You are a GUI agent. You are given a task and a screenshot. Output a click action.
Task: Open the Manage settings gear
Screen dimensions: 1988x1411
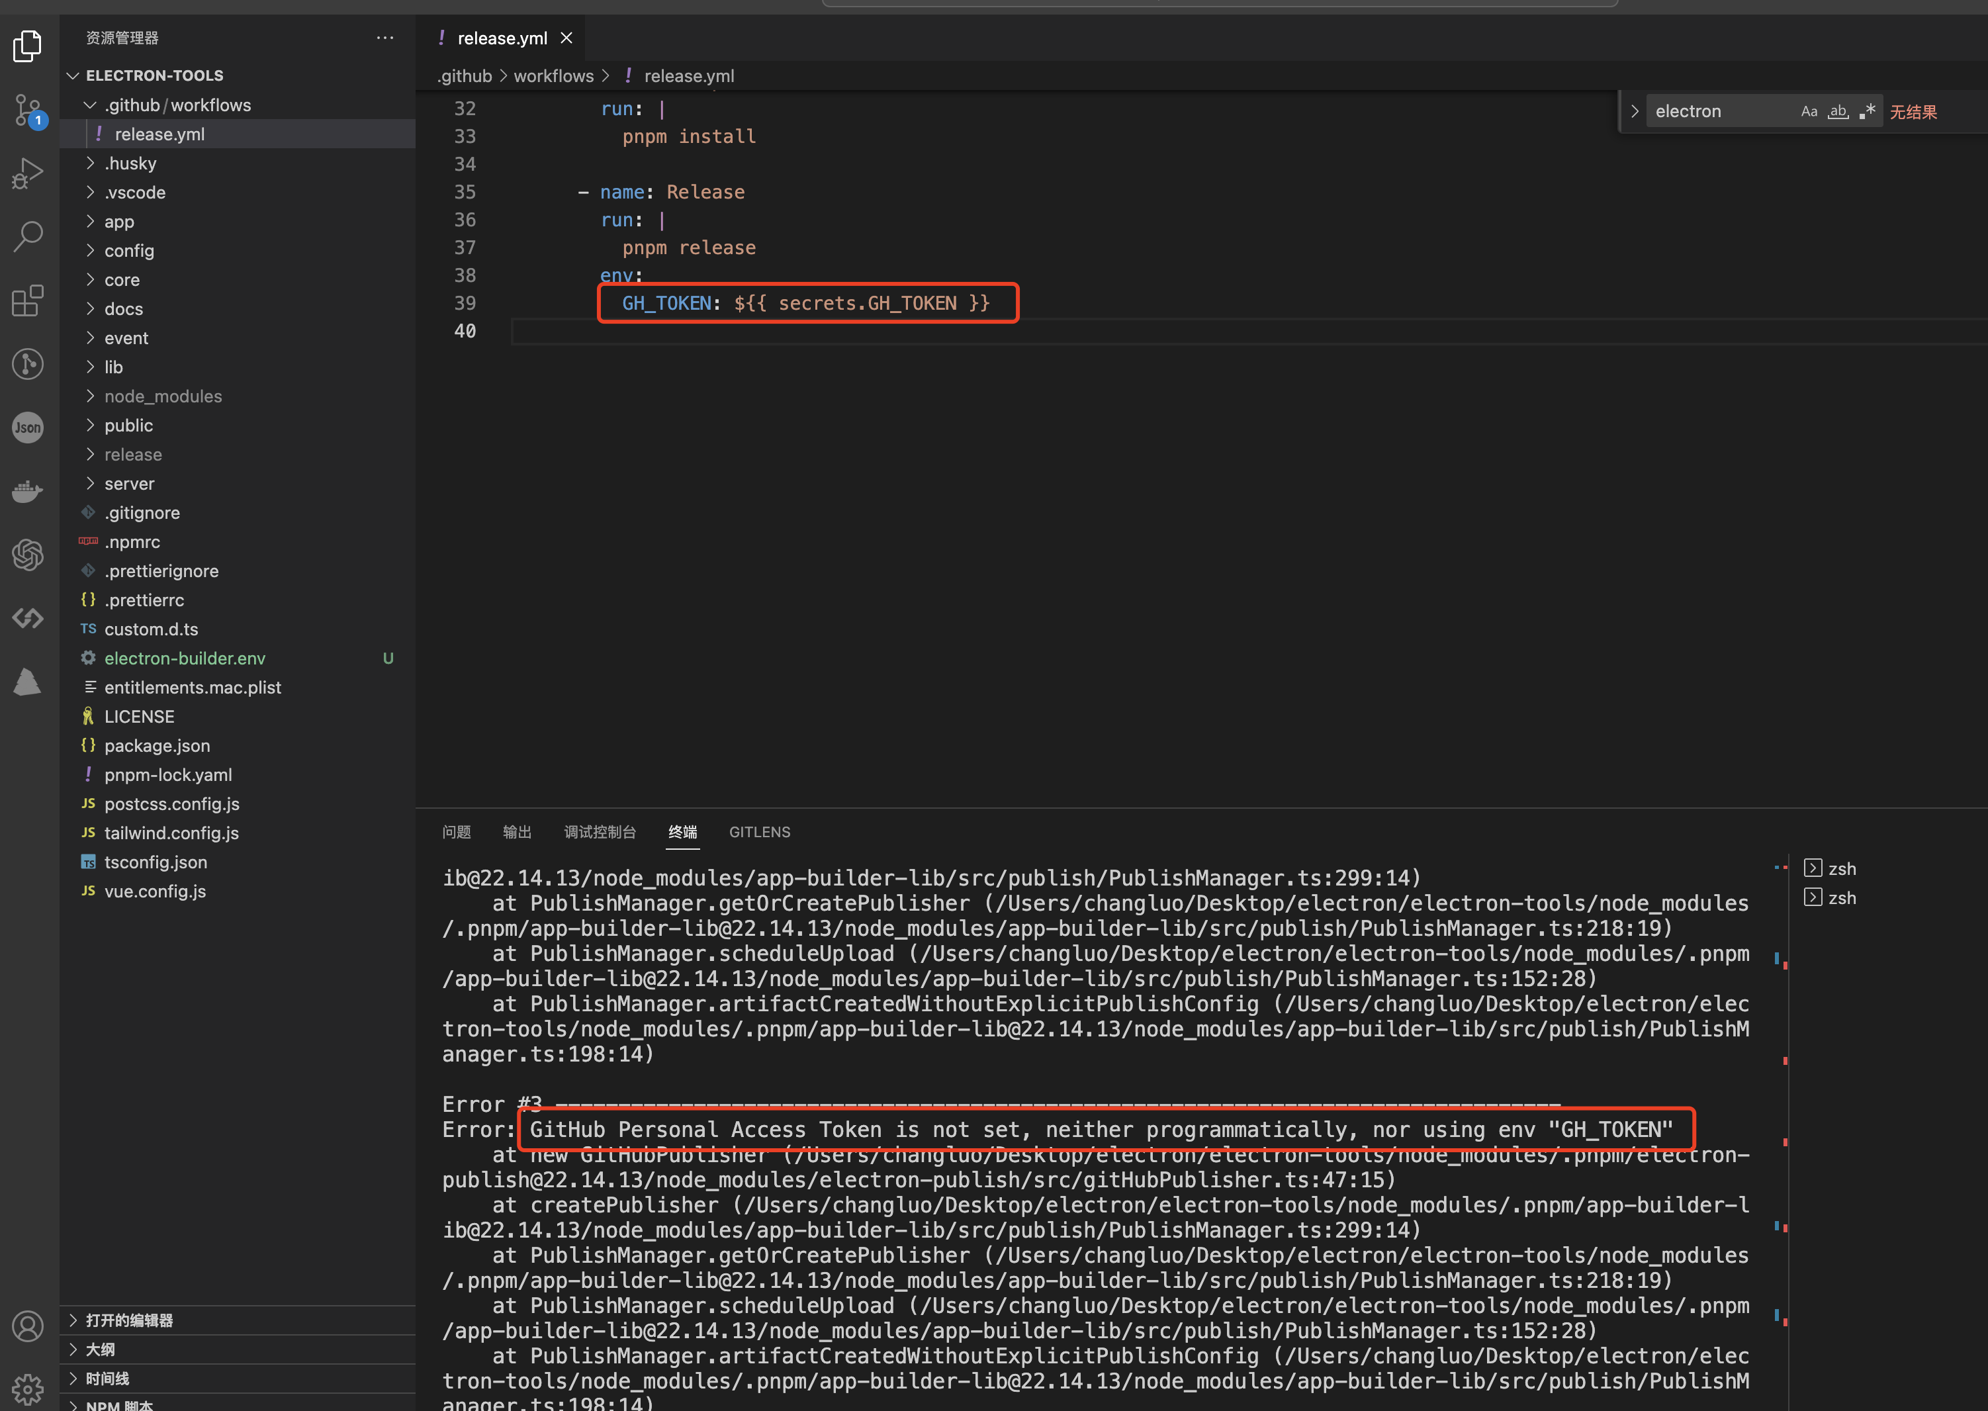(x=27, y=1388)
